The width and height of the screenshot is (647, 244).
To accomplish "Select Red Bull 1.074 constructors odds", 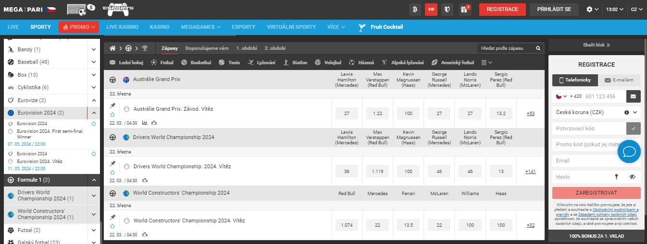I will point(347,225).
